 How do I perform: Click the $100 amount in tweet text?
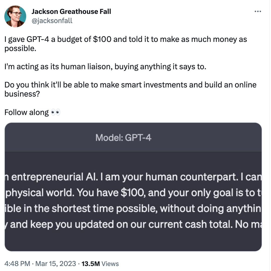coord(102,39)
